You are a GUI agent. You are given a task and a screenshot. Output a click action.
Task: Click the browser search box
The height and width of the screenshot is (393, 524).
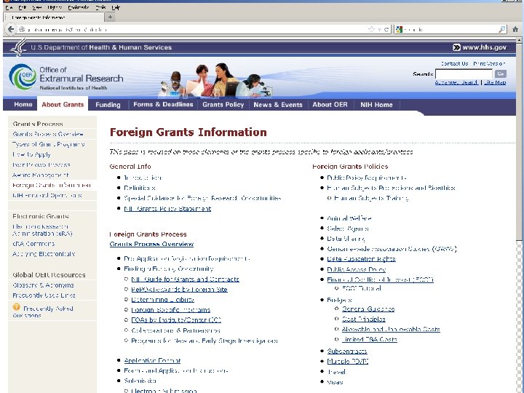pyautogui.click(x=450, y=29)
